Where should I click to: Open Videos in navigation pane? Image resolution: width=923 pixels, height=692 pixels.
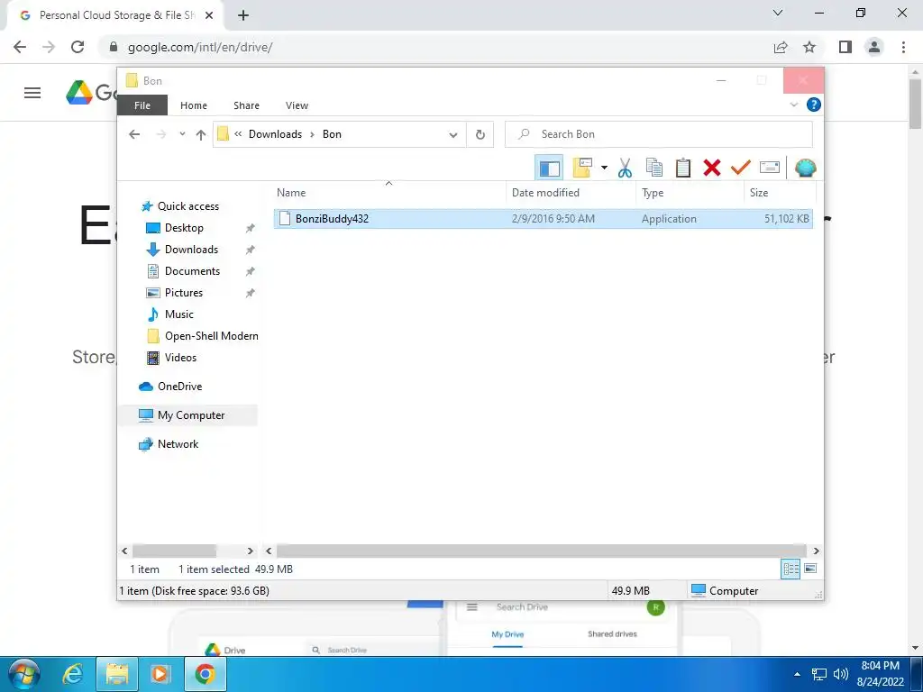coord(180,358)
